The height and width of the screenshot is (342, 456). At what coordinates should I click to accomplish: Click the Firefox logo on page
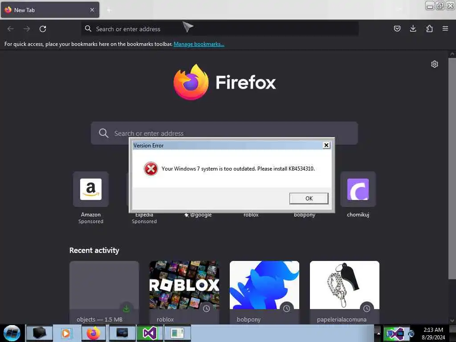tap(191, 82)
